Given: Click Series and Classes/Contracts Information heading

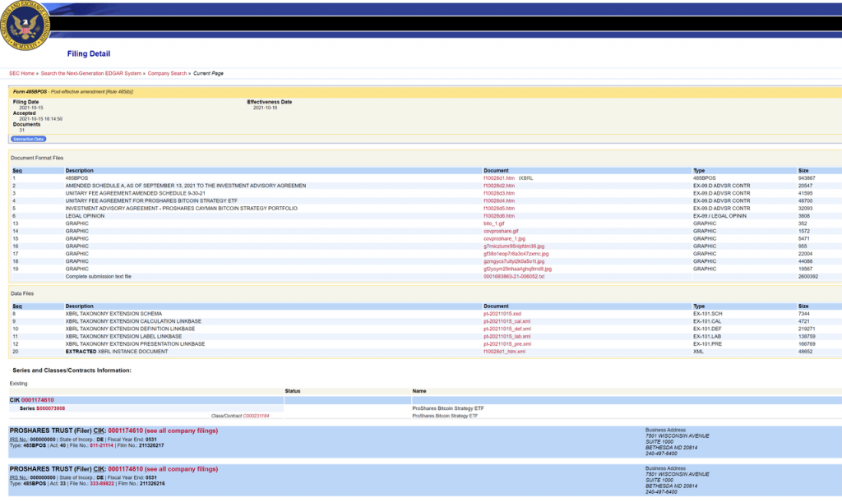Looking at the screenshot, I should pos(72,371).
